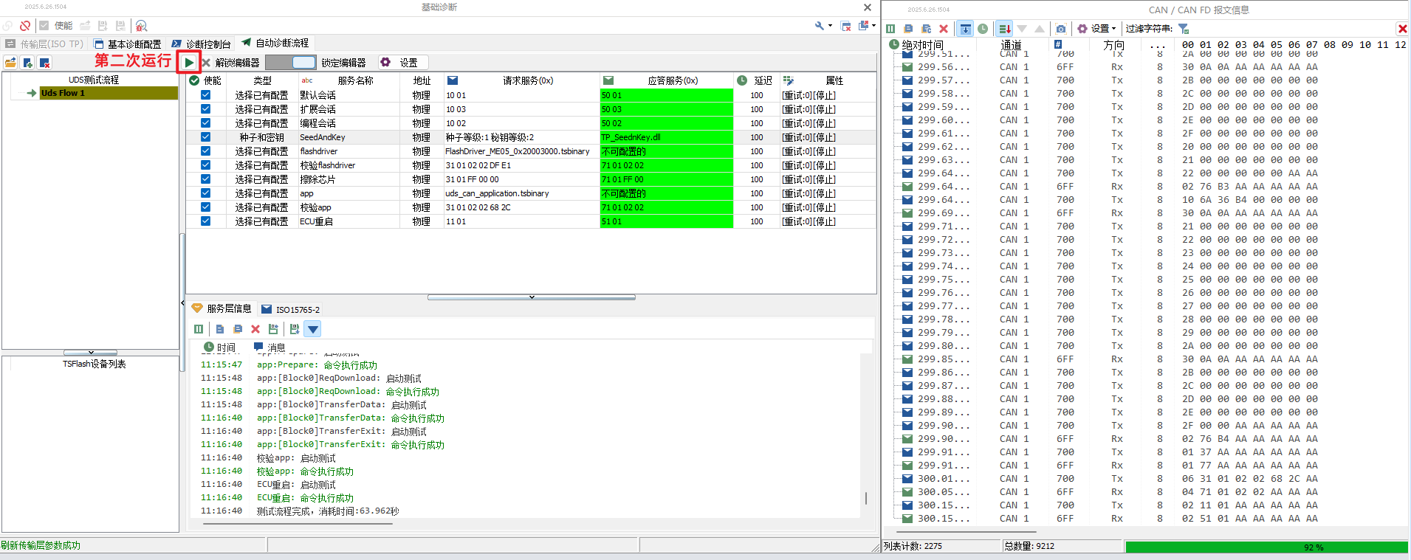Open wrench tools dropdown arrow
Viewport: 1411px width, 560px height.
pyautogui.click(x=831, y=26)
